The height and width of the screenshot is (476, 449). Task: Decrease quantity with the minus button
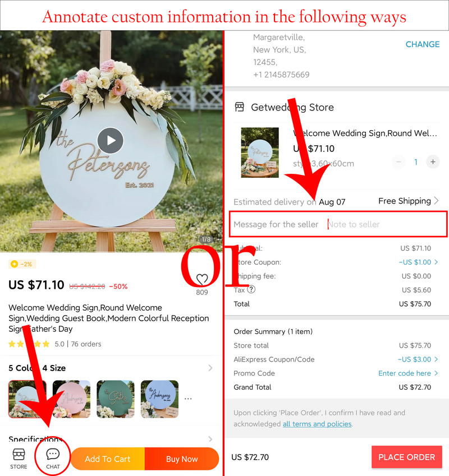tap(398, 162)
